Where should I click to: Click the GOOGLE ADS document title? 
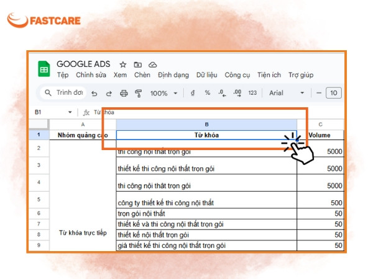point(83,64)
